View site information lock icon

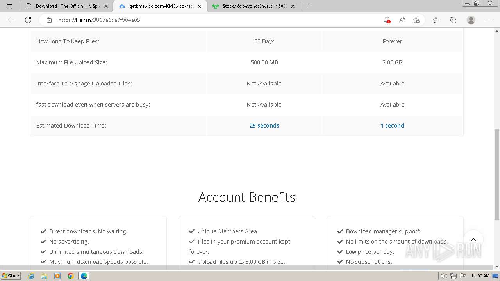click(x=49, y=20)
